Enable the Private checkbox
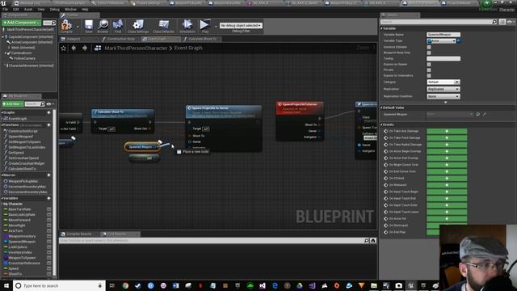517x291 pixels. (x=429, y=70)
